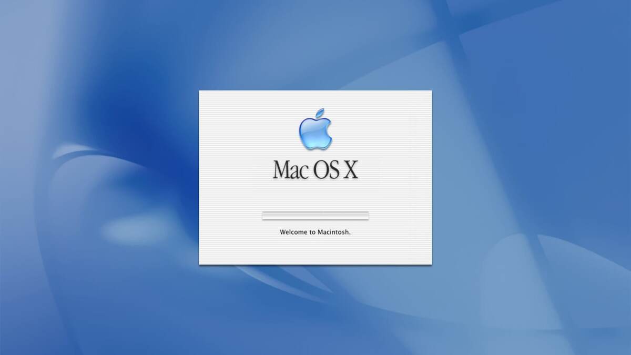Click the "Welcome to Macintosh." text
Image resolution: width=631 pixels, height=355 pixels.
click(315, 232)
